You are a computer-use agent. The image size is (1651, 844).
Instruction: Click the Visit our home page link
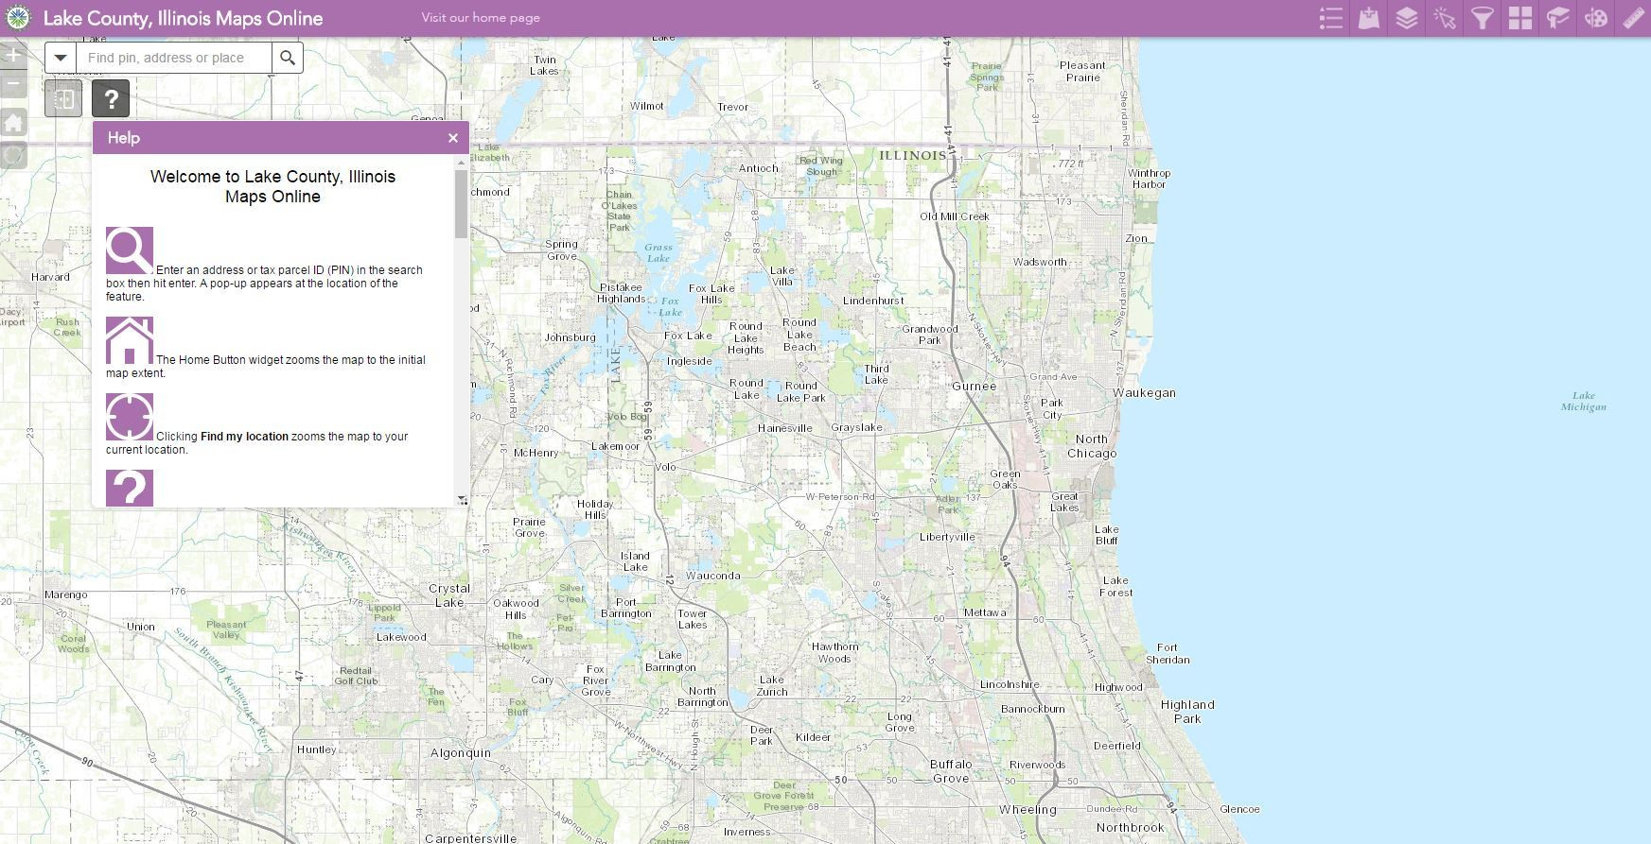pyautogui.click(x=481, y=17)
